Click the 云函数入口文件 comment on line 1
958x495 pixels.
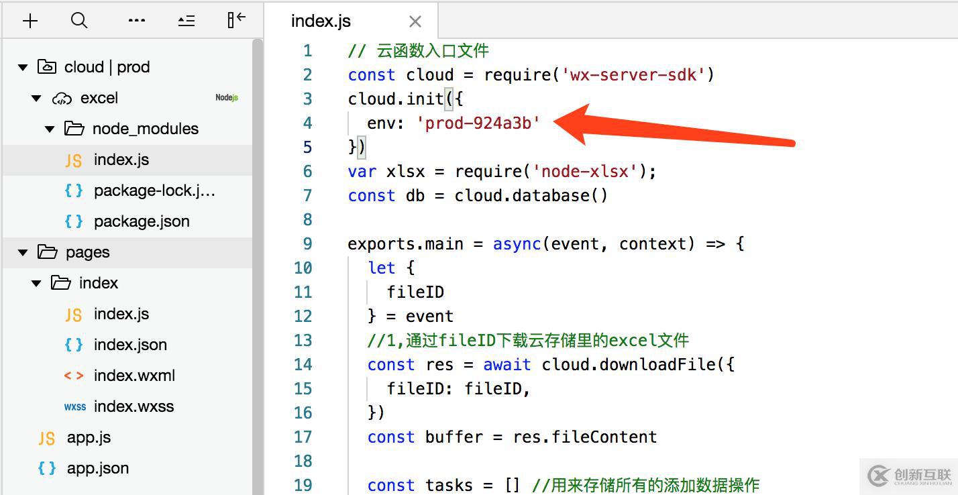433,50
